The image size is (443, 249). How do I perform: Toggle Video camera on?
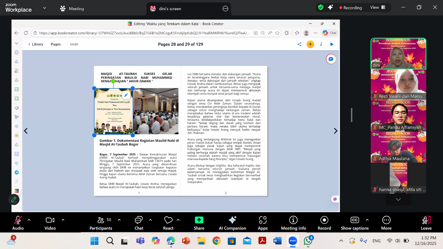(x=50, y=223)
